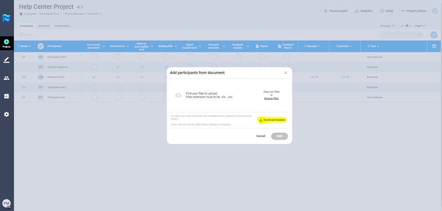Image resolution: width=442 pixels, height=211 pixels.
Task: Click the participant search field
Action: (399, 35)
